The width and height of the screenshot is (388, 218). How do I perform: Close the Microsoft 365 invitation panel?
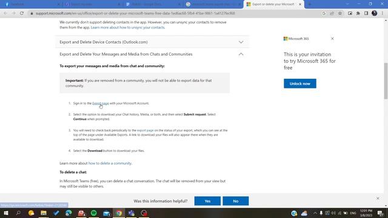(x=332, y=39)
